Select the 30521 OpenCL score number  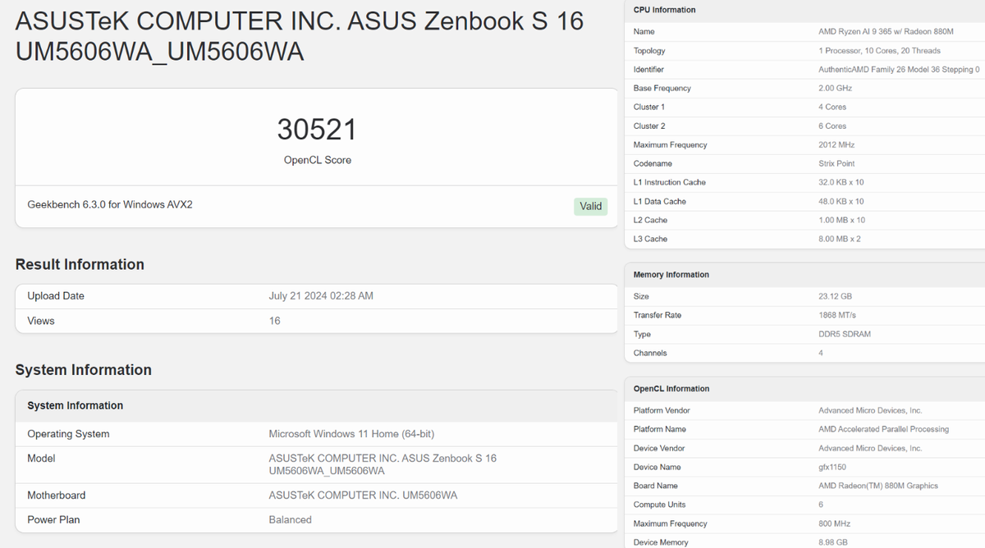click(317, 130)
